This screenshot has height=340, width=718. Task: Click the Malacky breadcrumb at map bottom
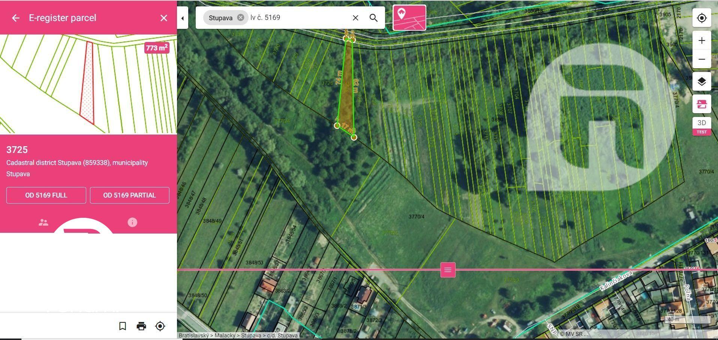pos(225,336)
